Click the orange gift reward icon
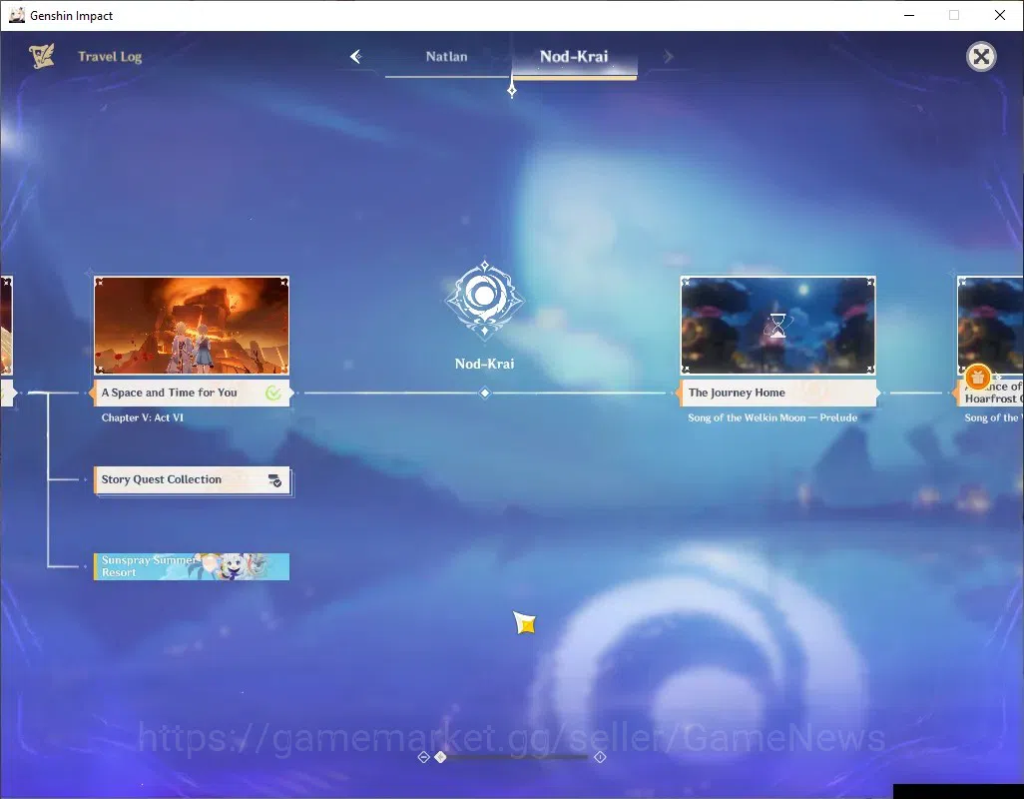This screenshot has width=1024, height=799. point(978,377)
